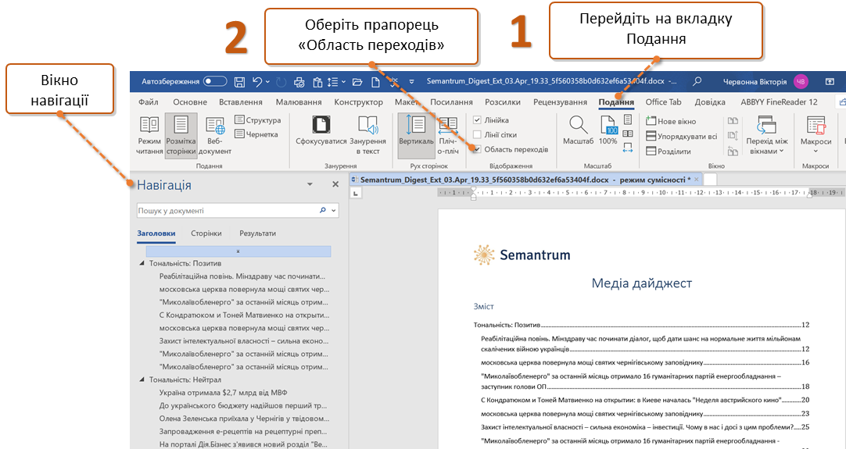The height and width of the screenshot is (449, 846).
Task: Jump to heading Олена Зеленська приїхала у Чернігів
Action: [x=244, y=419]
